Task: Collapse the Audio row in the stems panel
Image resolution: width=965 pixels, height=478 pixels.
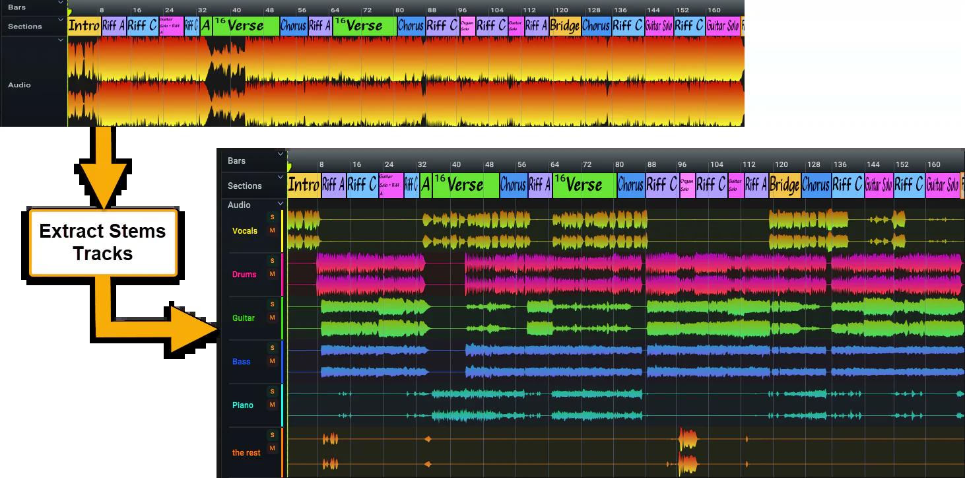Action: tap(281, 204)
